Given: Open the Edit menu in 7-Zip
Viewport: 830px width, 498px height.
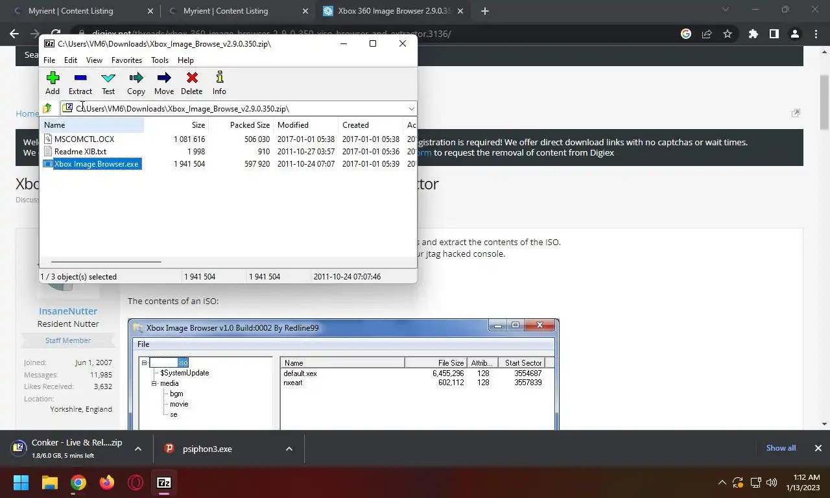Looking at the screenshot, I should pos(71,60).
